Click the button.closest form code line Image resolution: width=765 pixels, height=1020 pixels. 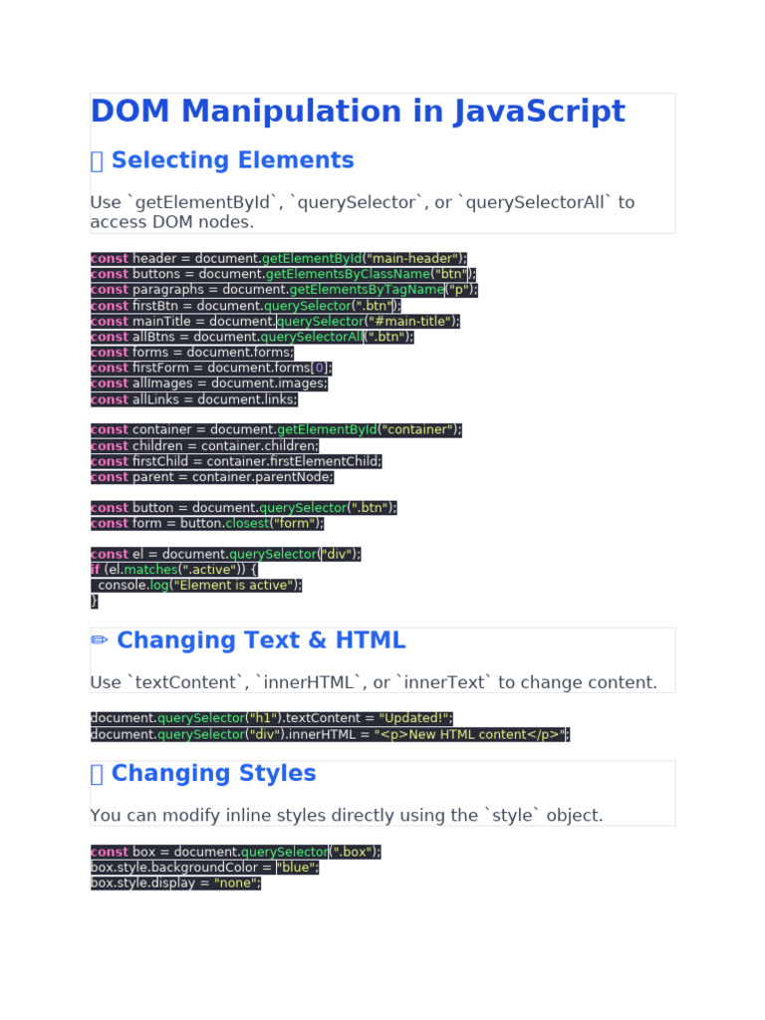[207, 523]
